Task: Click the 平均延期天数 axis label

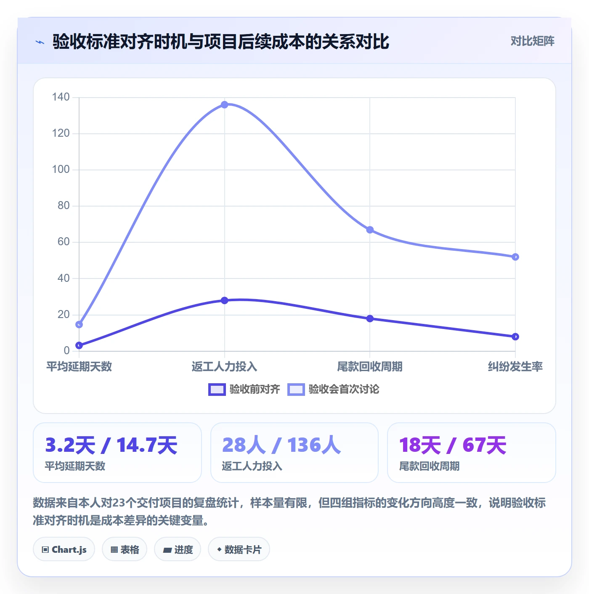Action: [x=79, y=366]
